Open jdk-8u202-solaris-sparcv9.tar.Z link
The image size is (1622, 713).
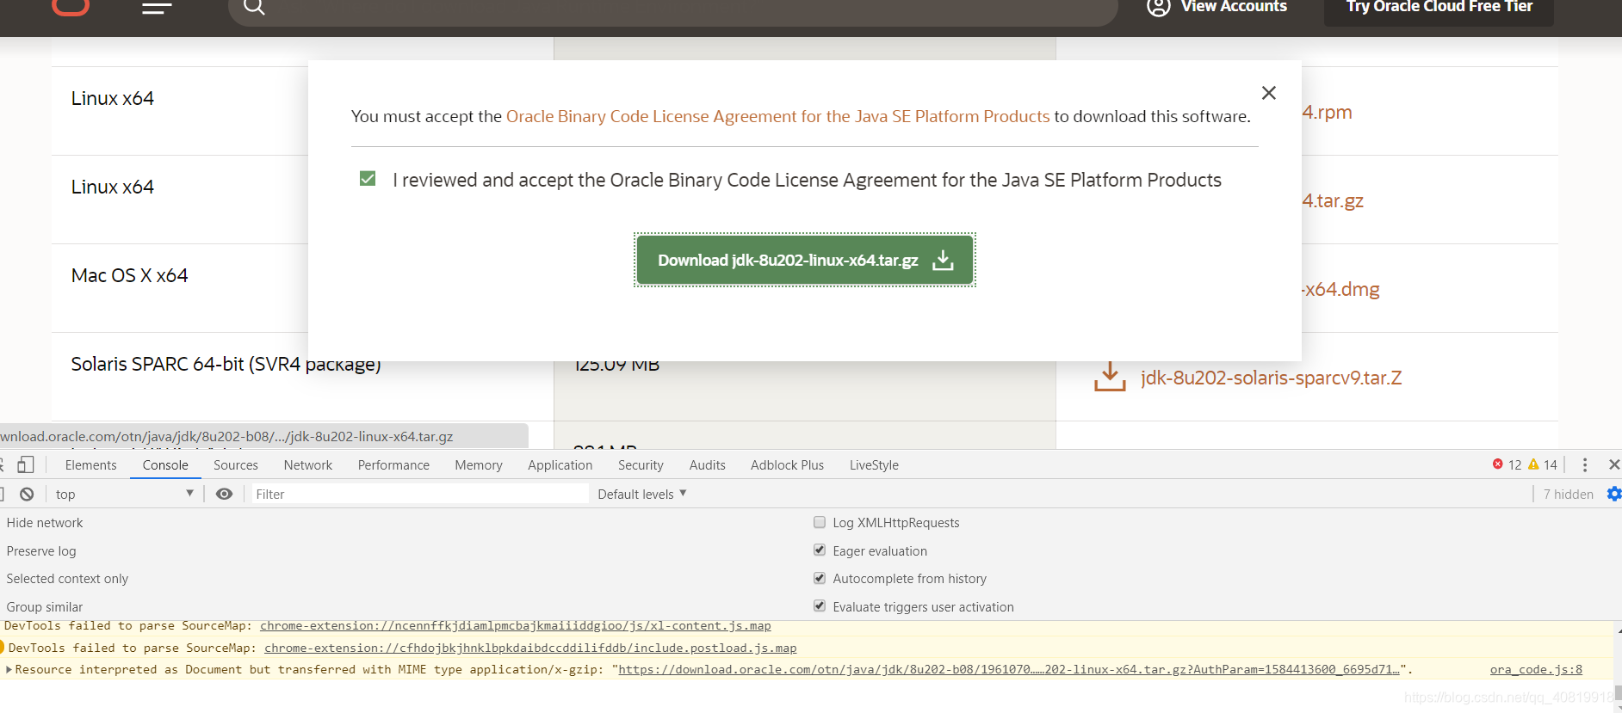point(1271,378)
